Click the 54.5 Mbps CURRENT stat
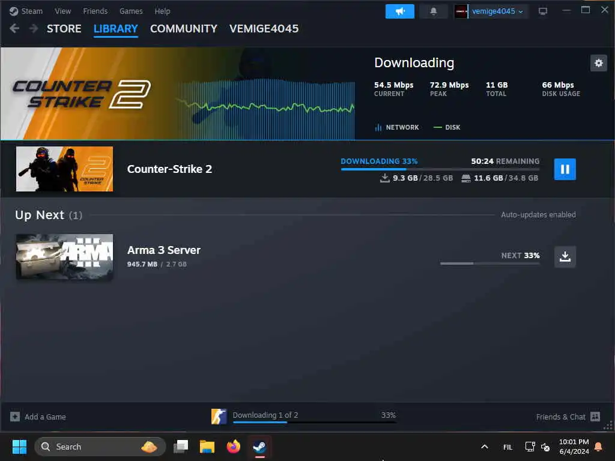615x461 pixels. click(x=393, y=89)
